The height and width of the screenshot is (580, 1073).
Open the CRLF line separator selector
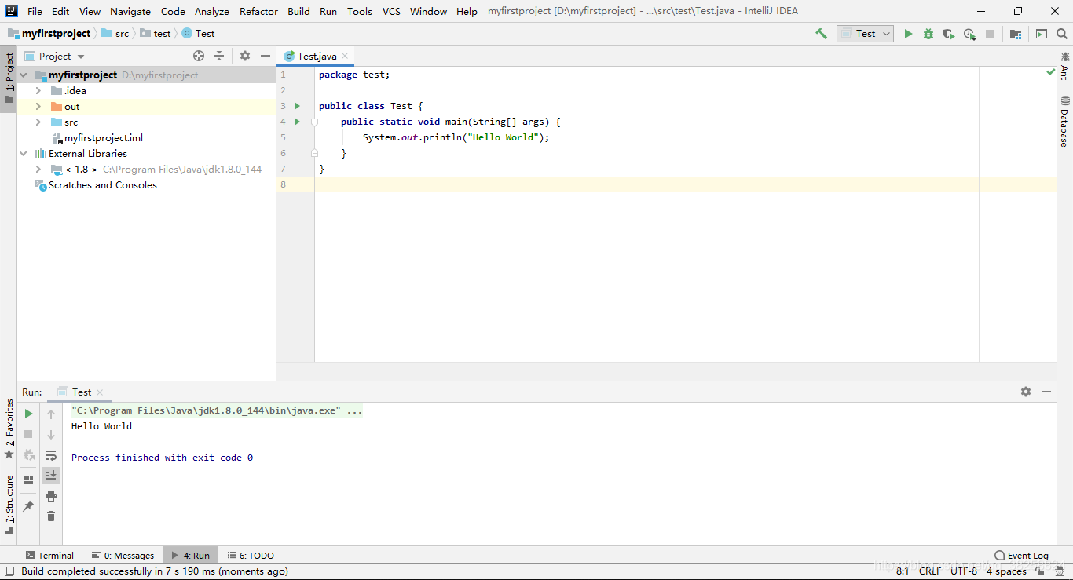pos(930,571)
